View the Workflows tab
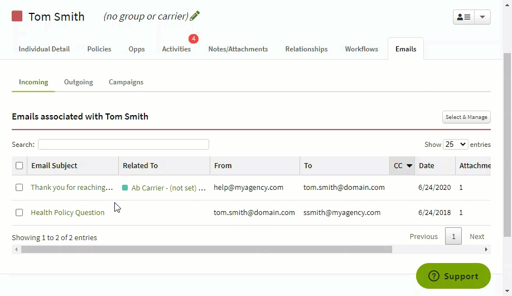This screenshot has height=296, width=512. coord(361,49)
